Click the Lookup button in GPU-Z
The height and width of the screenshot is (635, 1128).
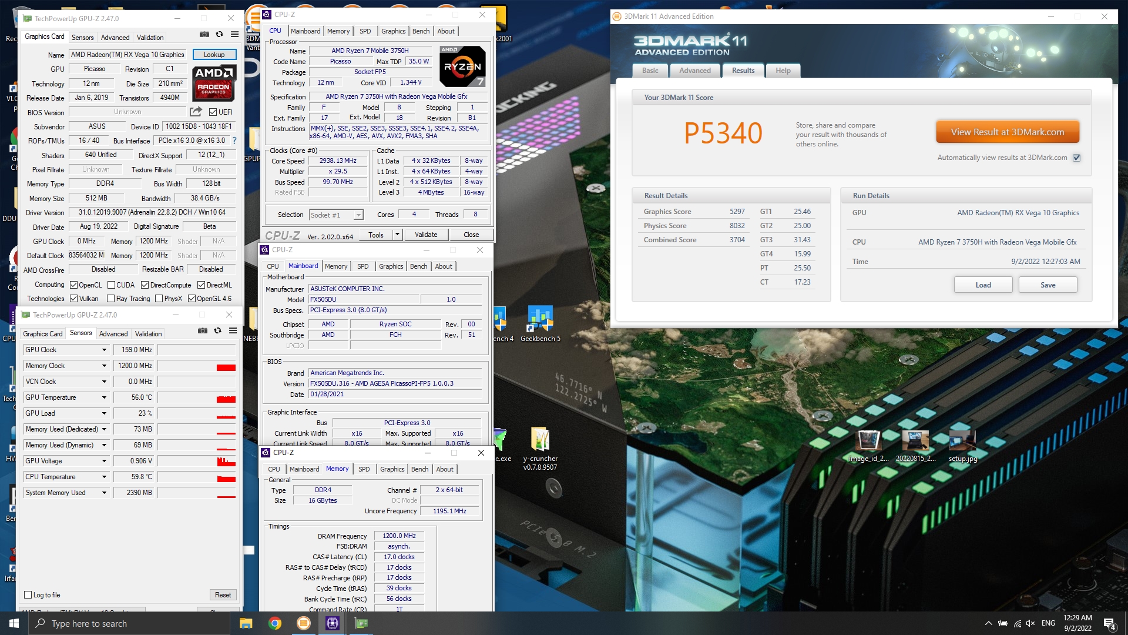click(214, 55)
